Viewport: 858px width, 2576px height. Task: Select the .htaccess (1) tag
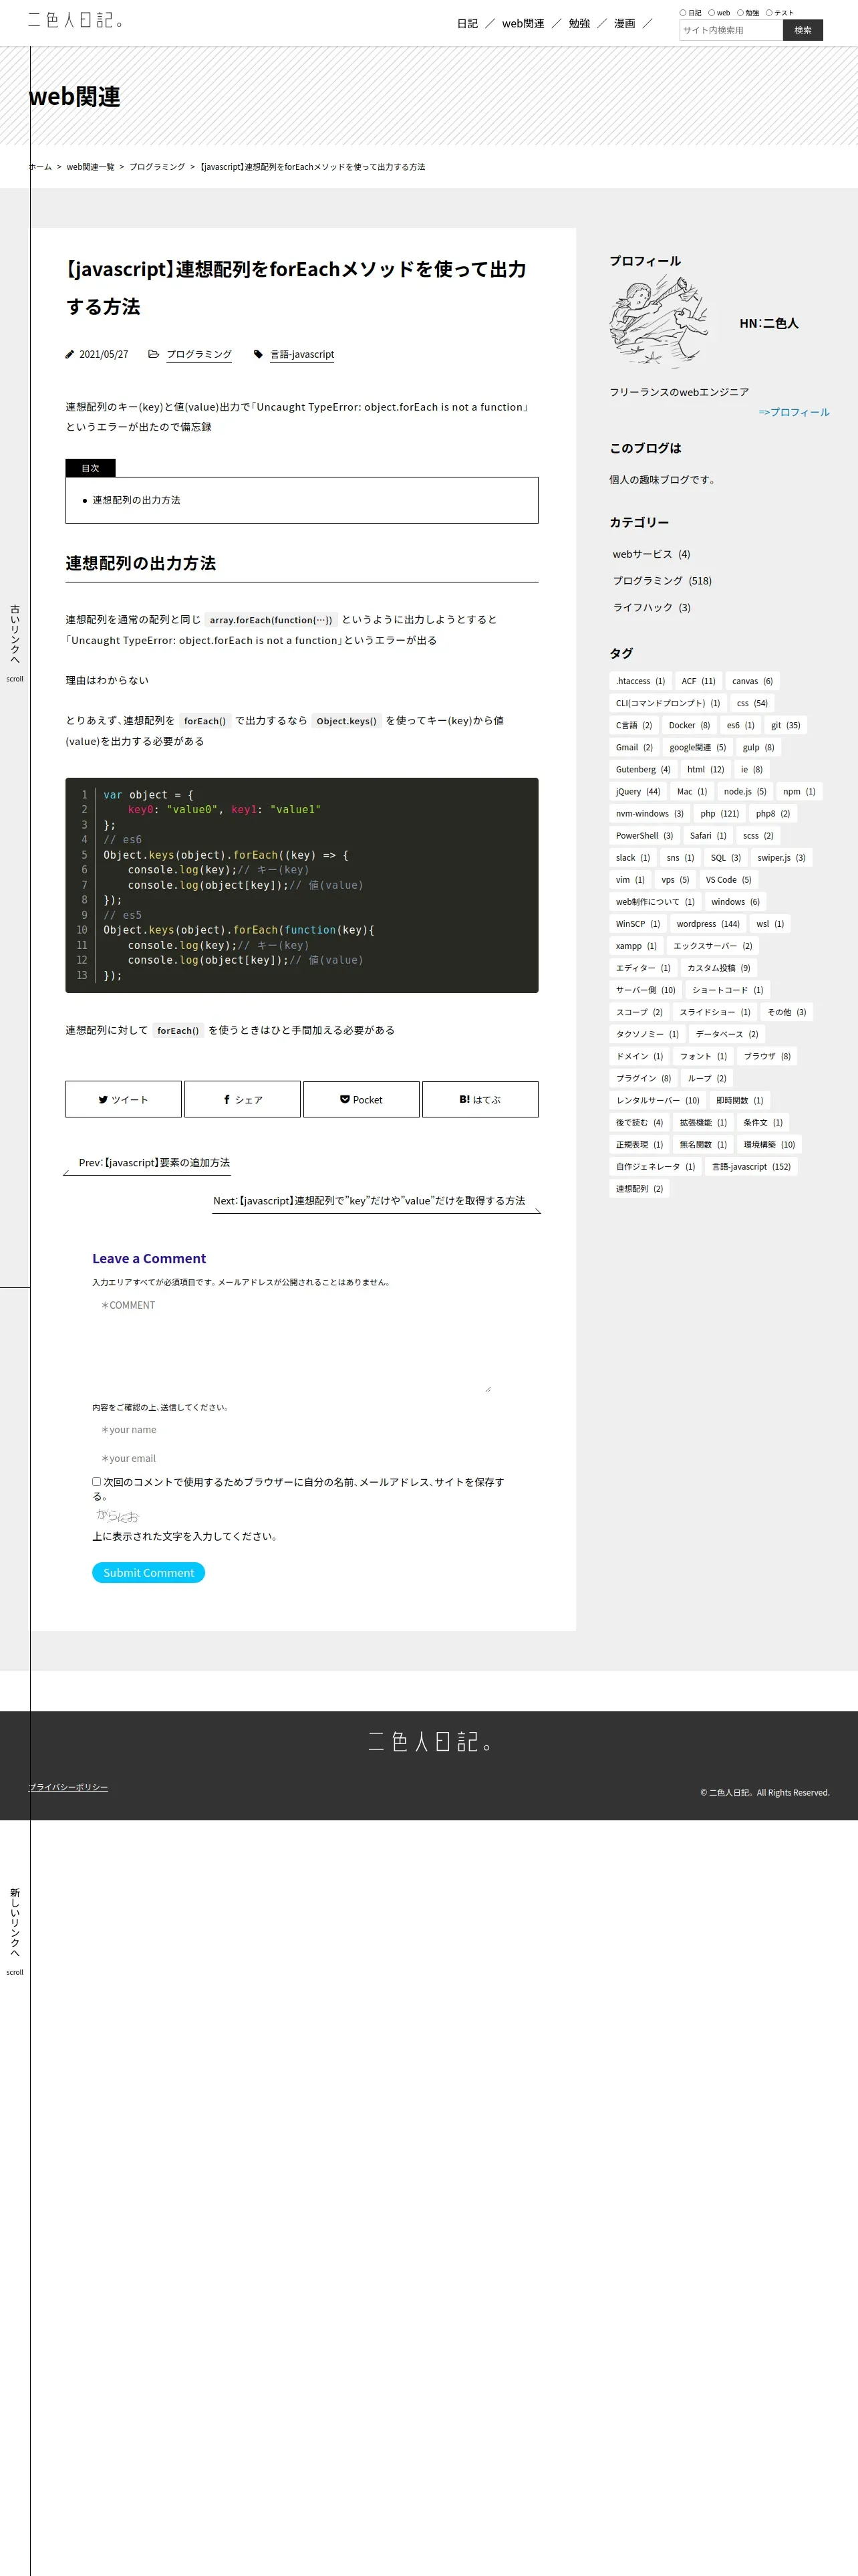coord(640,681)
